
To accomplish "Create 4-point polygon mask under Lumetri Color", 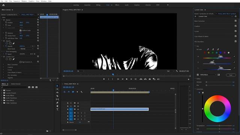I will (10, 59).
